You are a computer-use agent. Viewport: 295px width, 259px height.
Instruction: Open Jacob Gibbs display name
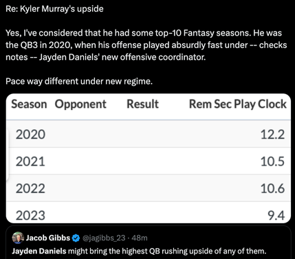click(x=47, y=238)
